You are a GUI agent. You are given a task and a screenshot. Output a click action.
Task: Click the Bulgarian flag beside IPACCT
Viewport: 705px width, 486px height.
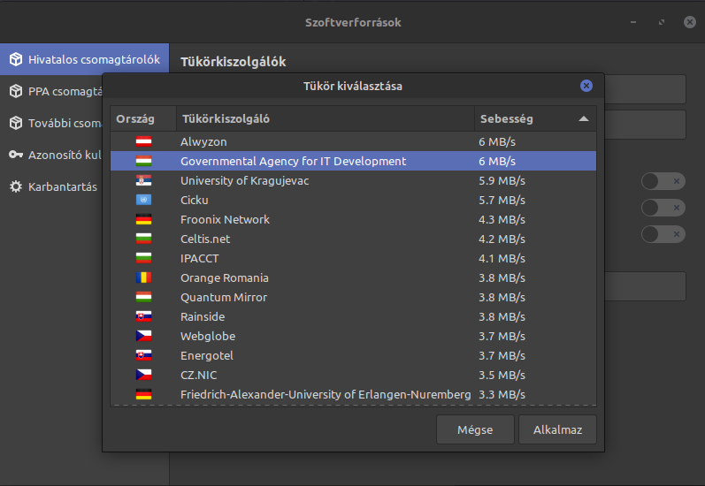[x=143, y=258]
